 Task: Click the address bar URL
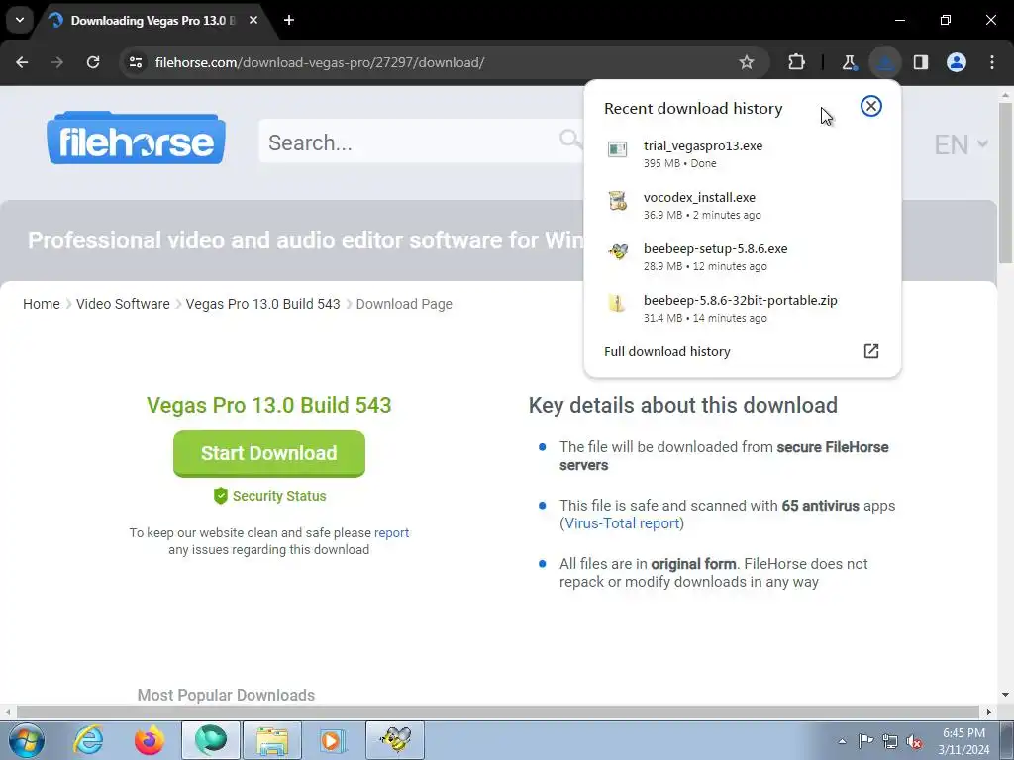click(320, 62)
